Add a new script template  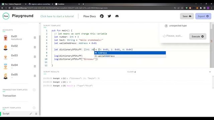tap(34, 108)
